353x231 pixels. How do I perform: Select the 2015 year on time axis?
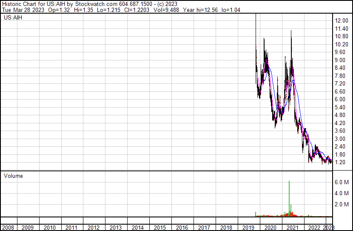tap(160, 228)
